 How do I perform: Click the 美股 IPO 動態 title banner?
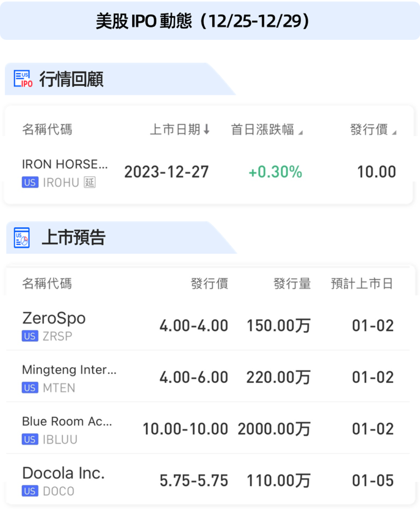(210, 21)
